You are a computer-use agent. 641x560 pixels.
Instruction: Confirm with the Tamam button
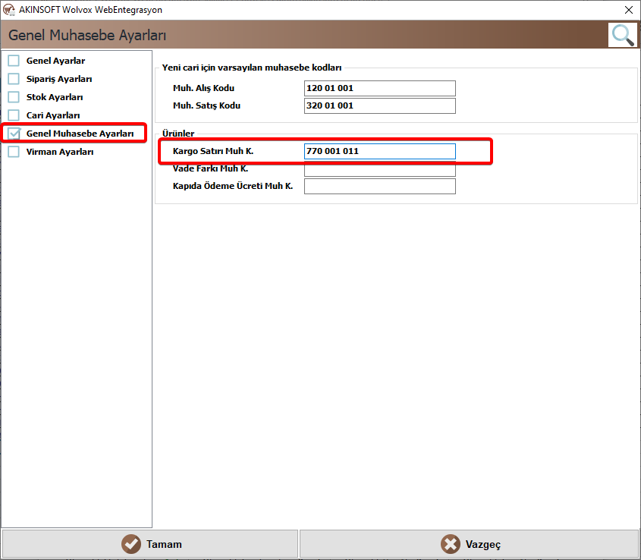point(150,544)
